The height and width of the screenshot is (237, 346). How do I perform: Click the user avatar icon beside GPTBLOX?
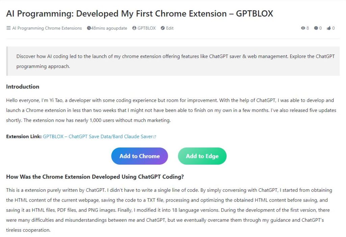(134, 28)
